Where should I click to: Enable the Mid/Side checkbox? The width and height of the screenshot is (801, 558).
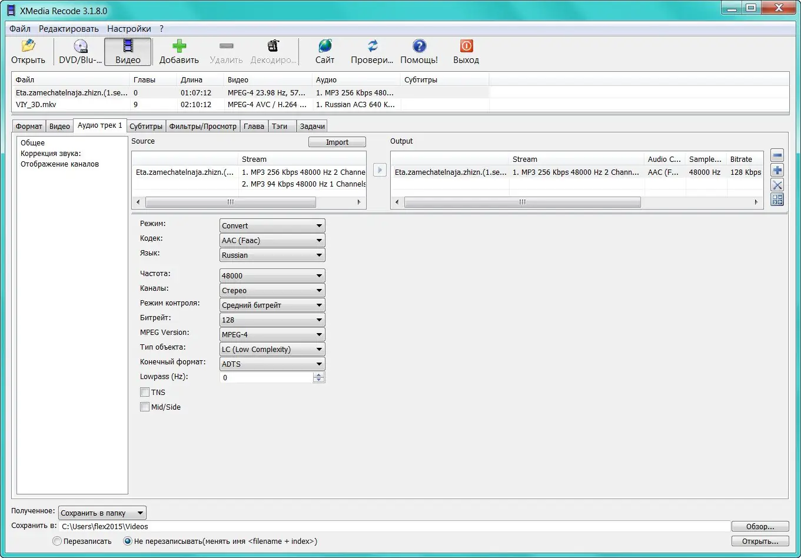[145, 407]
